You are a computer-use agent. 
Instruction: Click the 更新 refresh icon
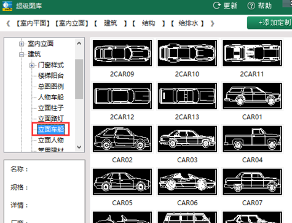click(216, 6)
